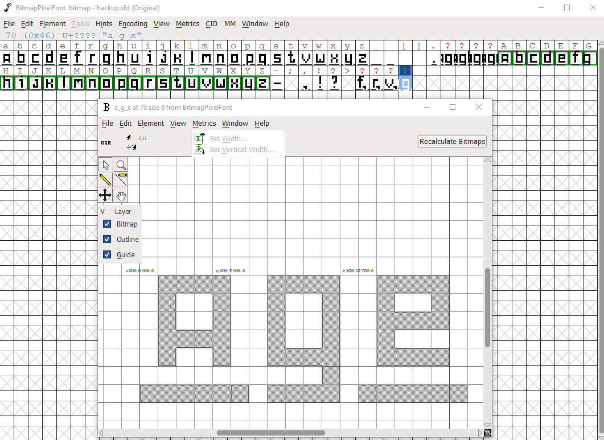Screen dimensions: 604x440
Task: Open the Hints menu
Action: [104, 24]
